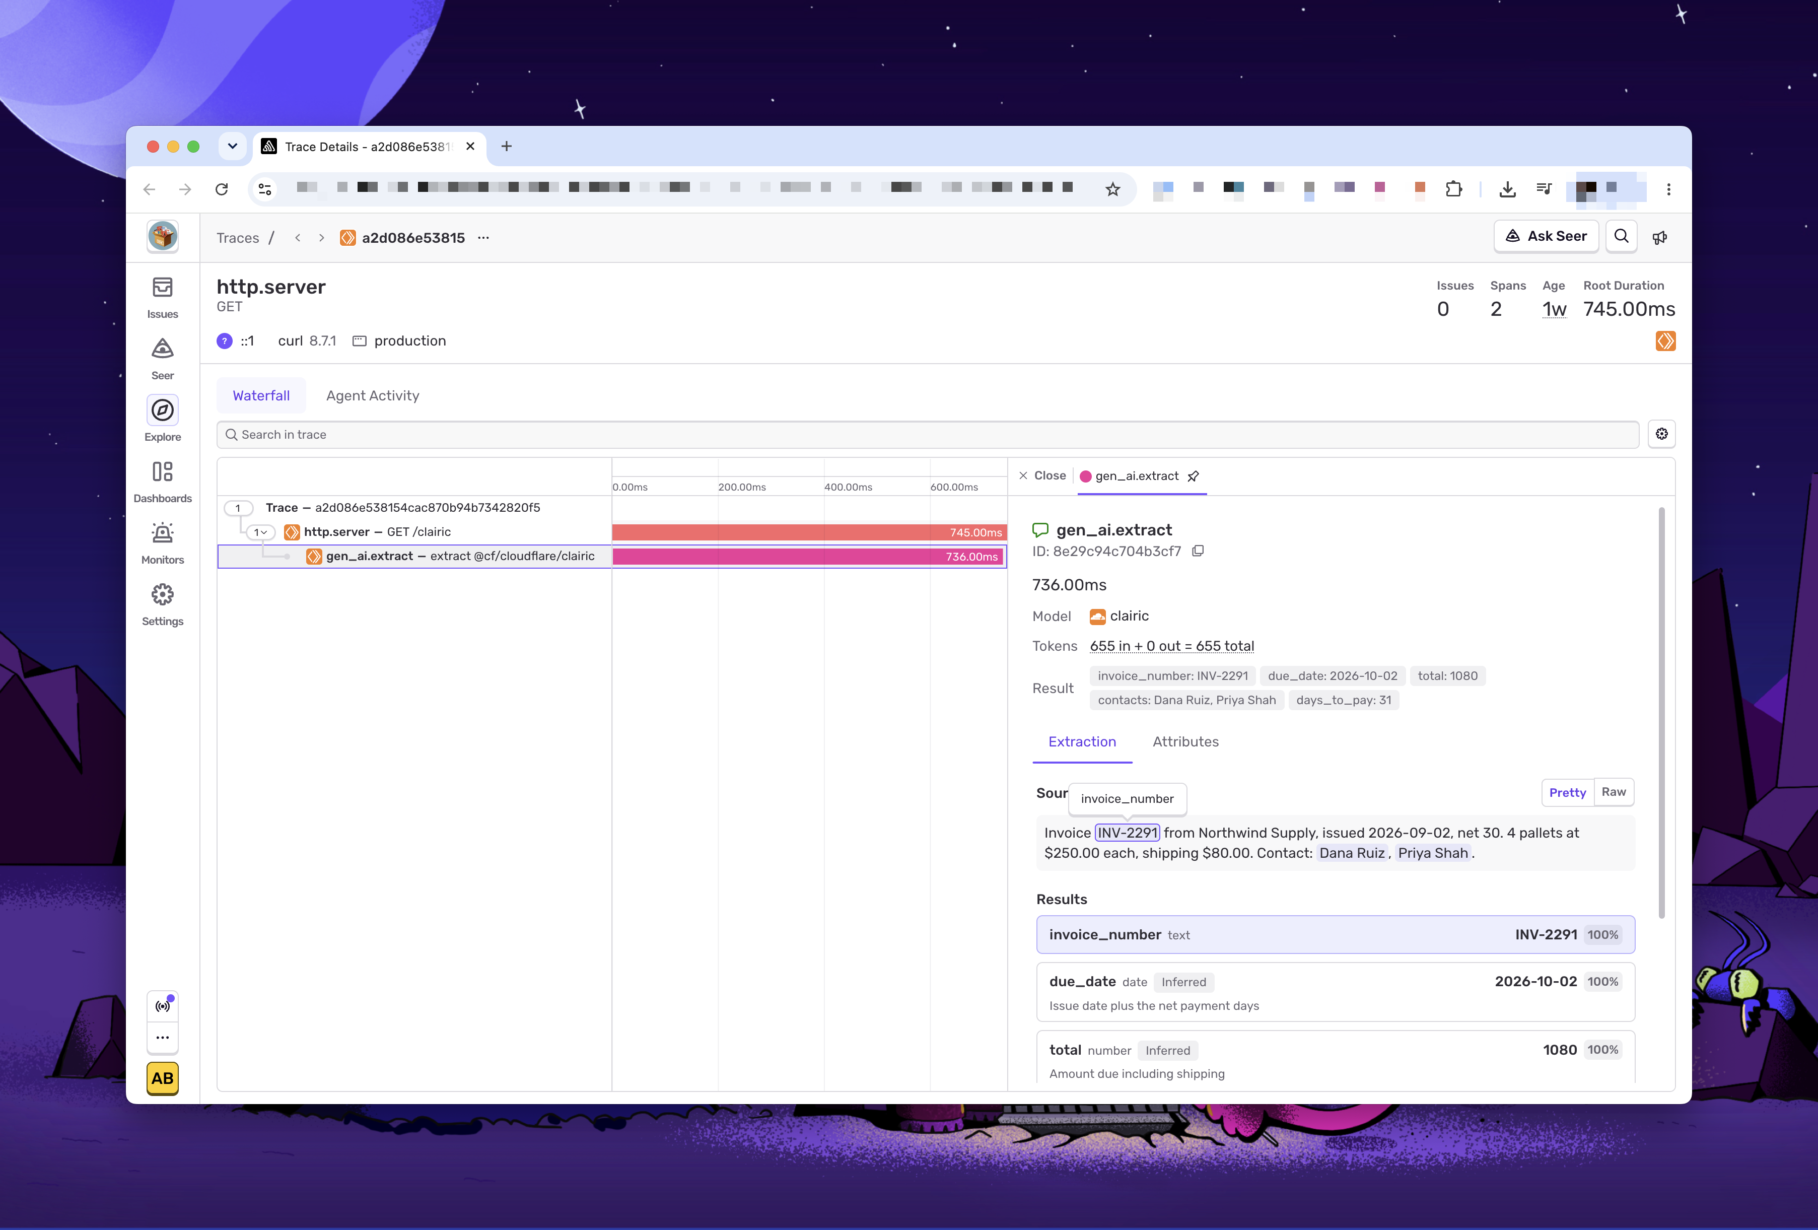Open the Issues sidebar icon
Screen dimensions: 1818x1230
click(162, 297)
